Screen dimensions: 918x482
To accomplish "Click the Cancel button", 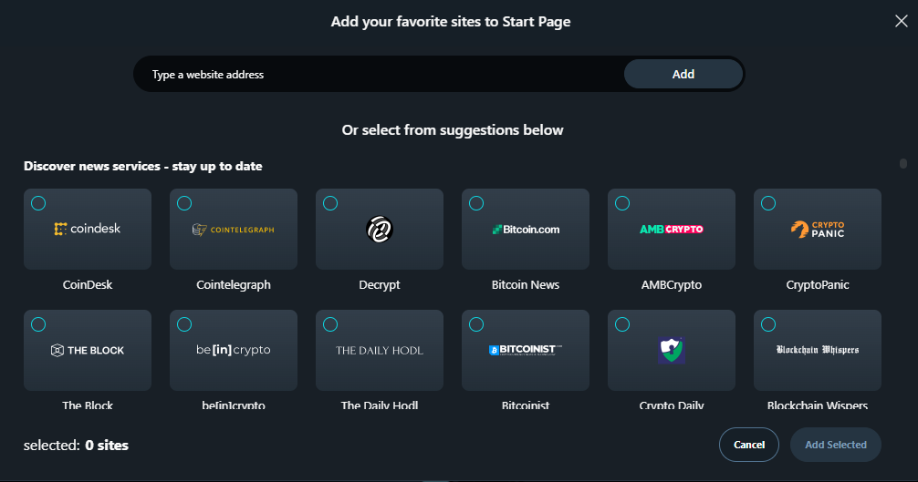I will click(748, 445).
